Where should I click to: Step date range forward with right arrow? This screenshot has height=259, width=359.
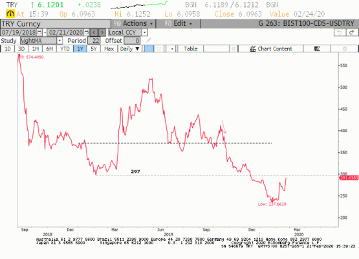(x=102, y=32)
